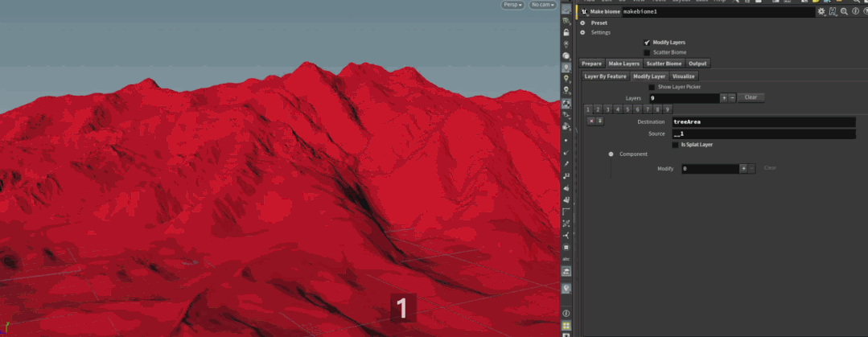
Task: Click Clear next to Layers field
Action: [x=751, y=97]
